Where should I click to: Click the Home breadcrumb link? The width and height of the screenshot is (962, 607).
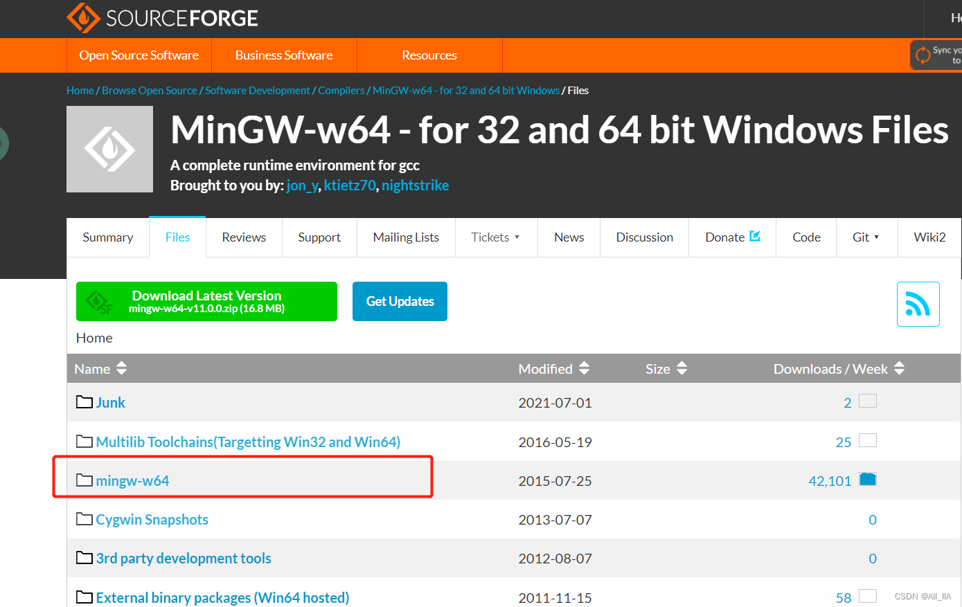pos(80,91)
